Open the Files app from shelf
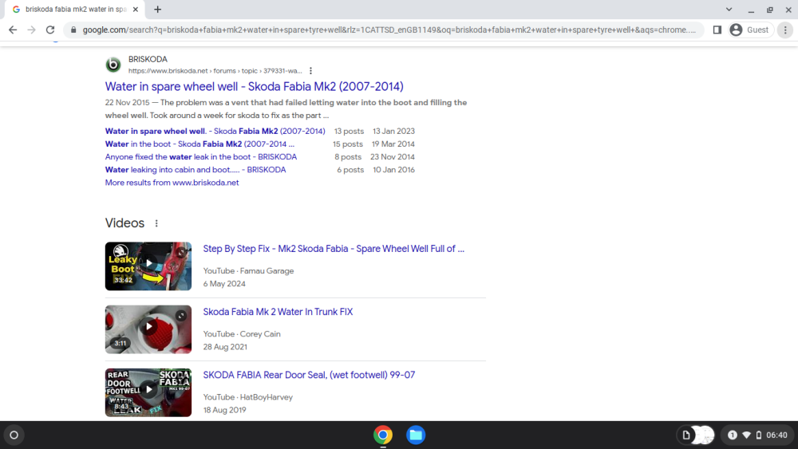This screenshot has width=798, height=449. point(416,435)
